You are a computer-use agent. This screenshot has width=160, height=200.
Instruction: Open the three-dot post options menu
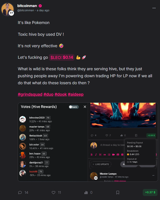[154, 8]
